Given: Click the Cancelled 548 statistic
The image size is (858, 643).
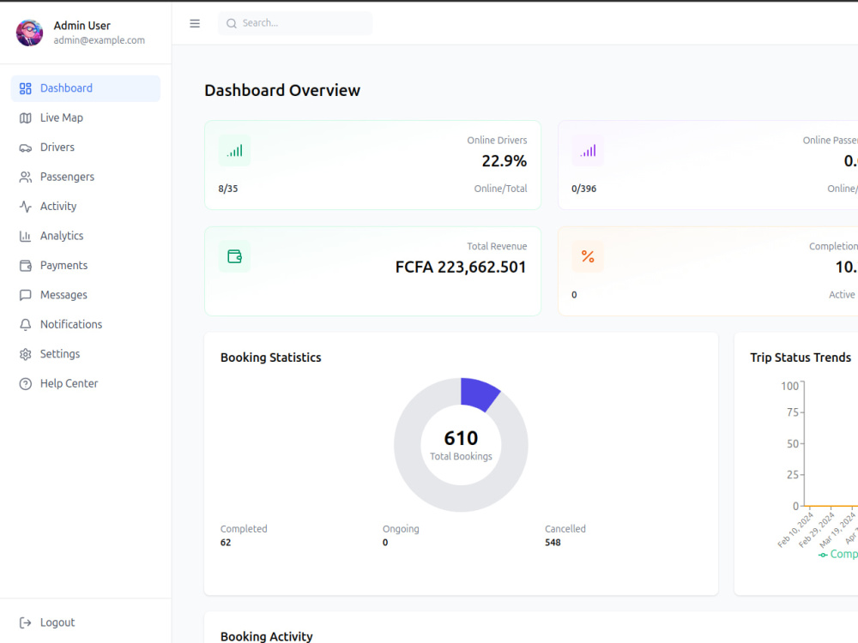Looking at the screenshot, I should (565, 536).
